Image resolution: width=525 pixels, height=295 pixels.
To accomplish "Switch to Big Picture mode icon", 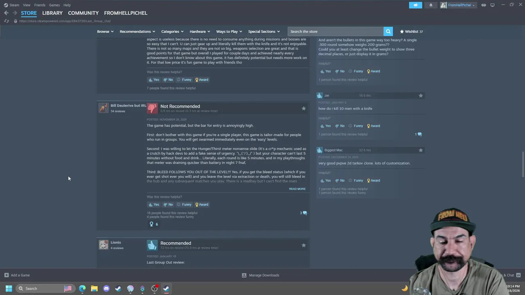I will pyautogui.click(x=492, y=5).
